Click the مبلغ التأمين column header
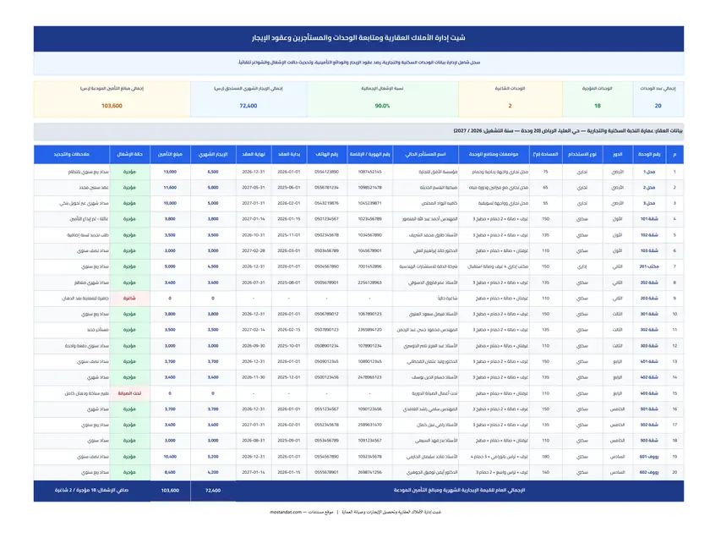 tap(170, 155)
